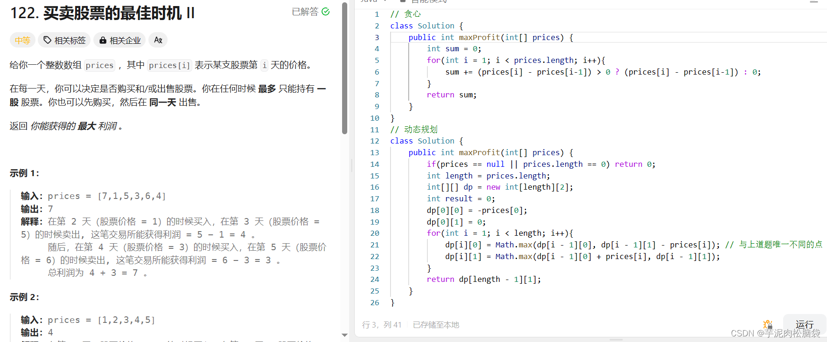Click the dp[i][1] = Math.max line

coord(582,257)
